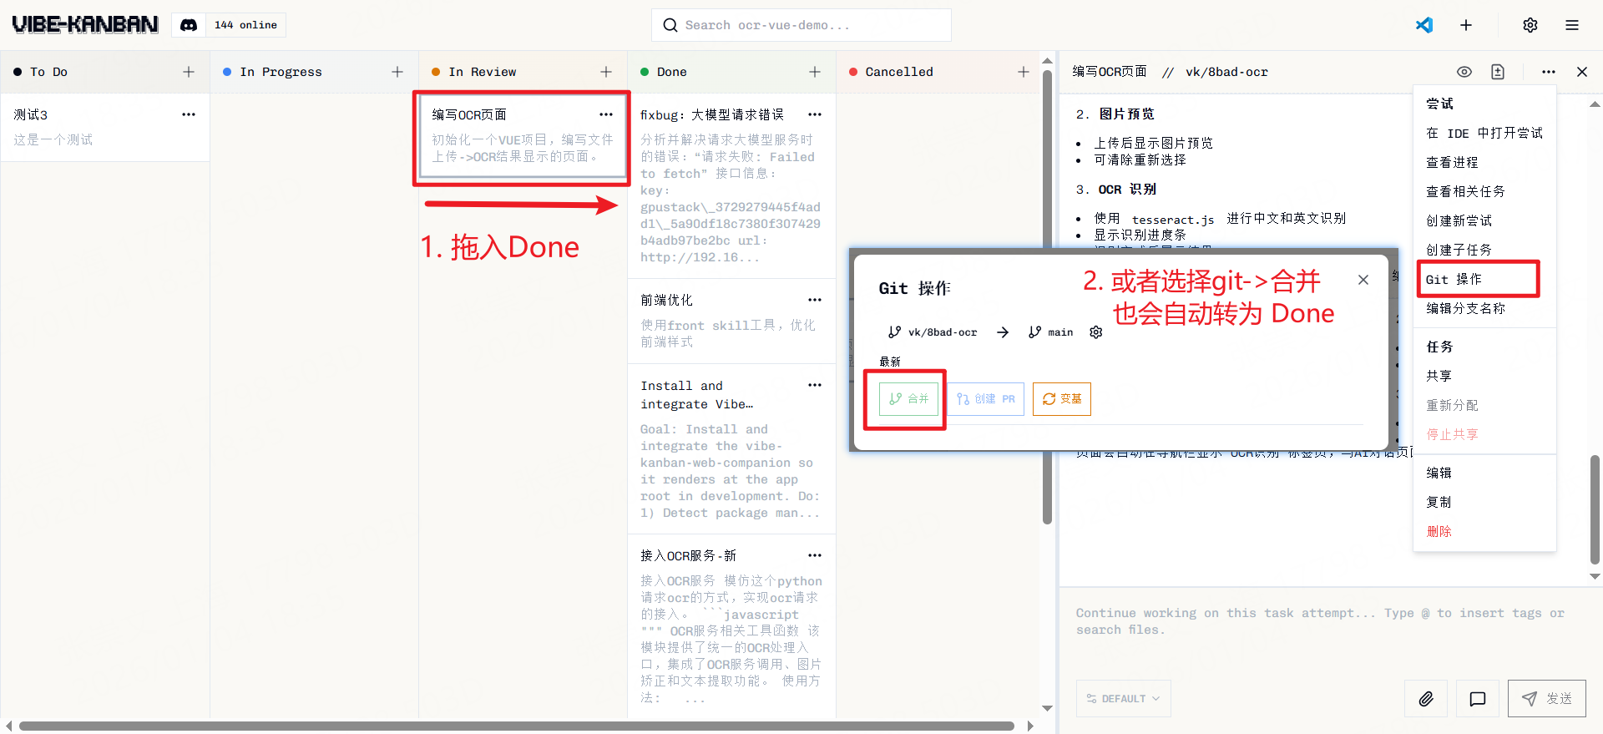Image resolution: width=1603 pixels, height=734 pixels.
Task: Open project in VS Code icon
Action: pyautogui.click(x=1424, y=25)
